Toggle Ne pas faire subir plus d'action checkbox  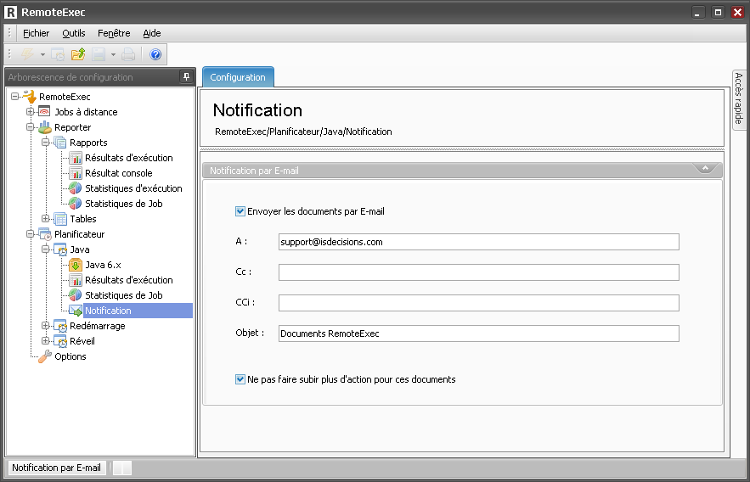point(240,379)
